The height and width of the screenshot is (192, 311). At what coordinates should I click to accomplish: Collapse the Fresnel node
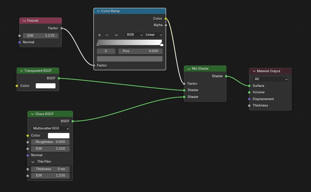point(24,21)
